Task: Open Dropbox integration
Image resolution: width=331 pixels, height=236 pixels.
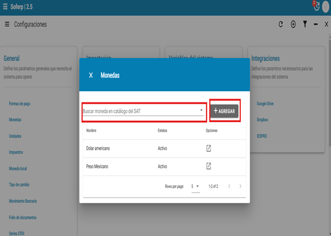Action: 262,120
